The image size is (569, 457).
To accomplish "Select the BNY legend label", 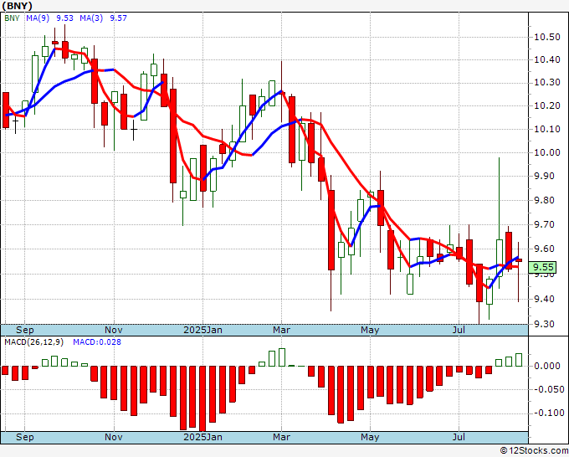I will coord(12,18).
